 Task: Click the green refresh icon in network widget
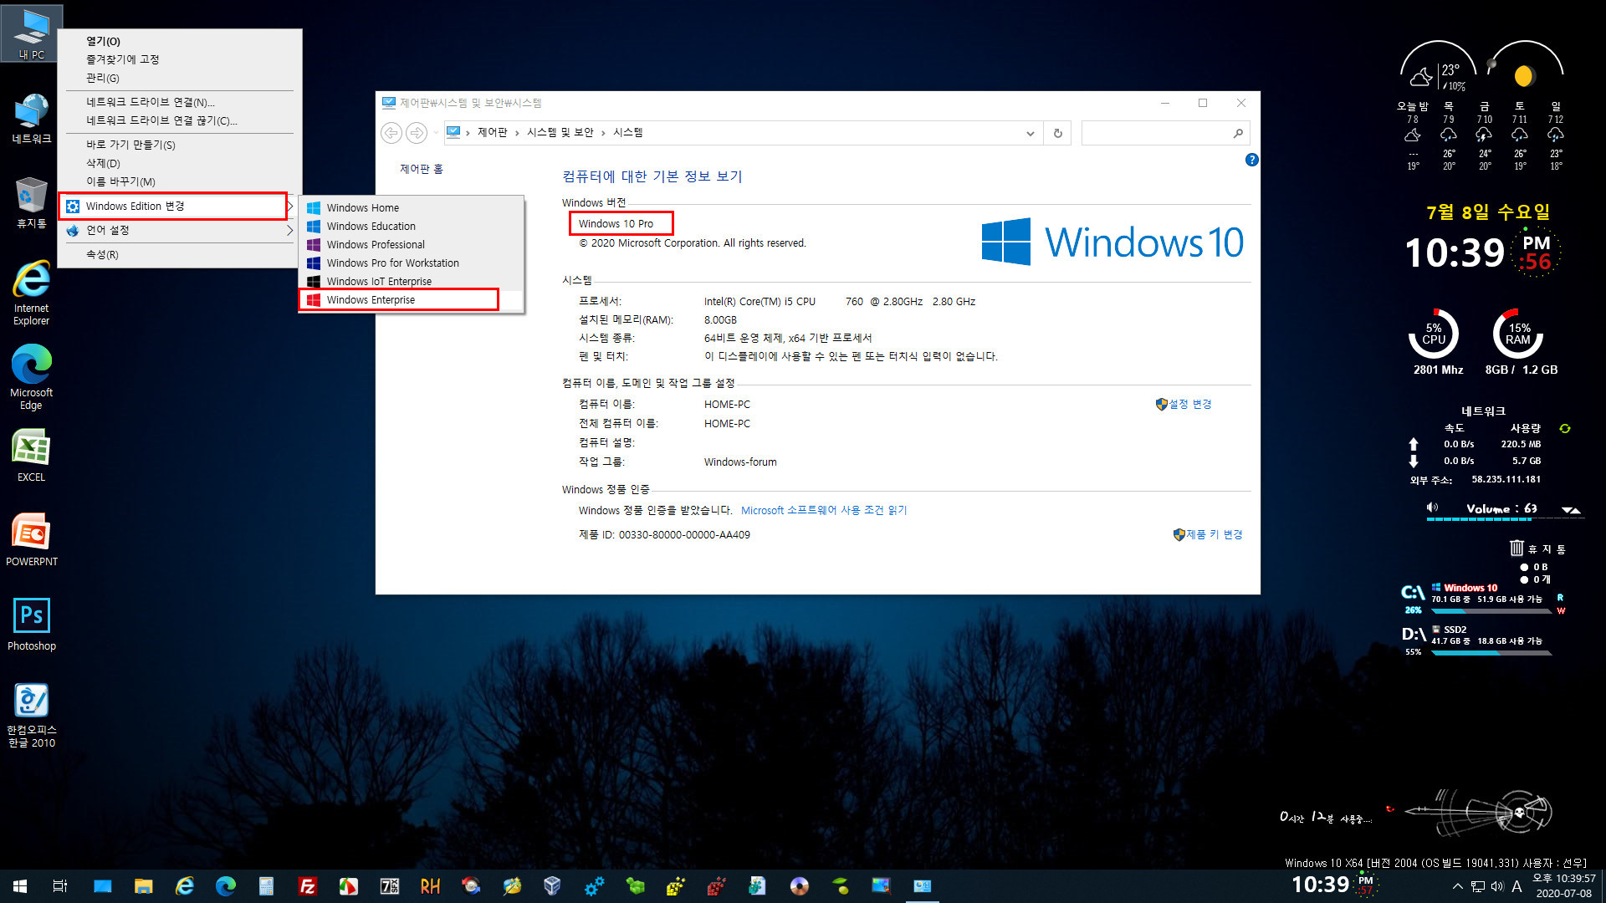click(x=1565, y=428)
